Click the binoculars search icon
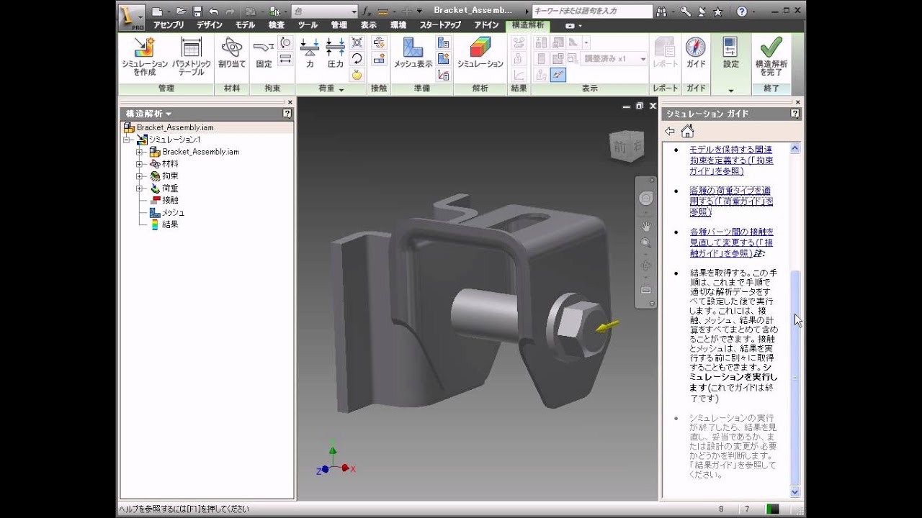922x518 pixels. point(663,12)
